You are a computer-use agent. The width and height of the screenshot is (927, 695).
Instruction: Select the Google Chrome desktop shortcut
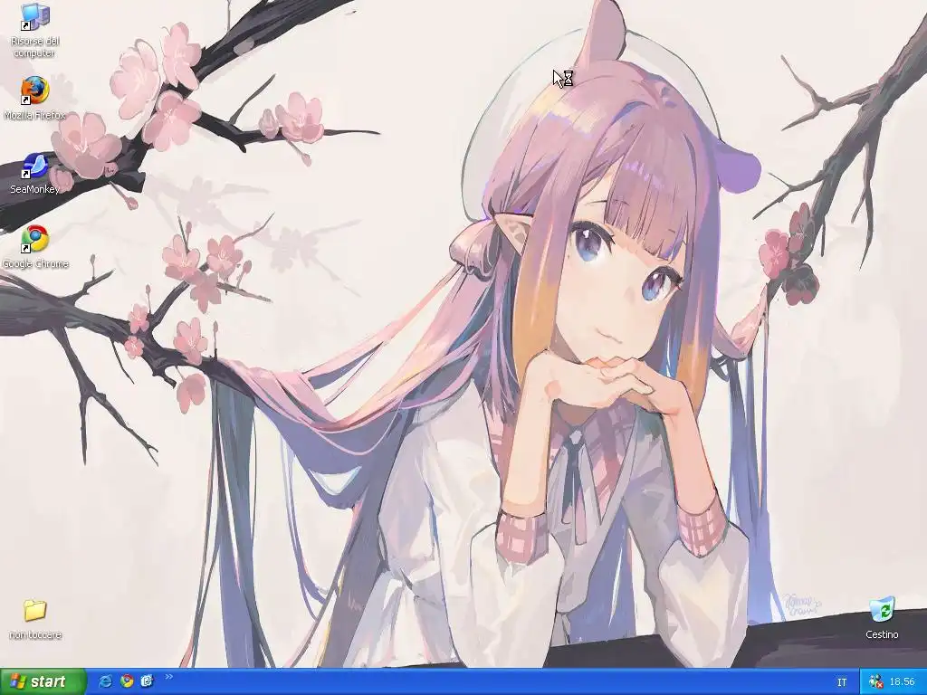point(35,247)
